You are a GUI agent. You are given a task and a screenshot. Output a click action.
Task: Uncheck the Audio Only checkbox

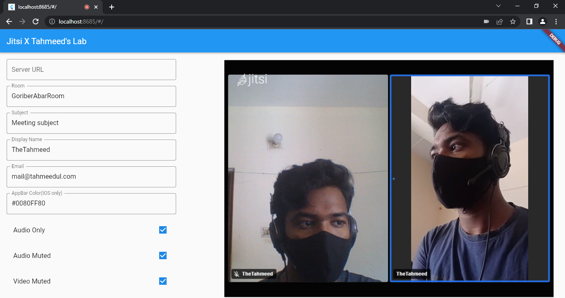[x=163, y=230]
